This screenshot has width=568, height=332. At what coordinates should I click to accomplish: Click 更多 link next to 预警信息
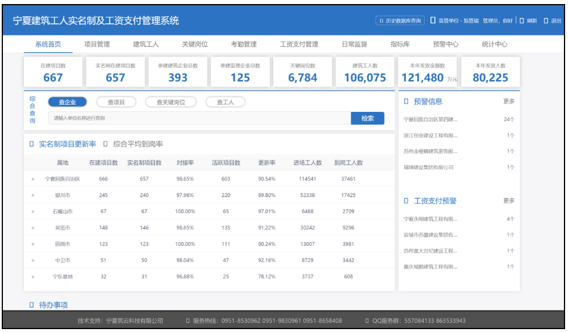point(508,101)
